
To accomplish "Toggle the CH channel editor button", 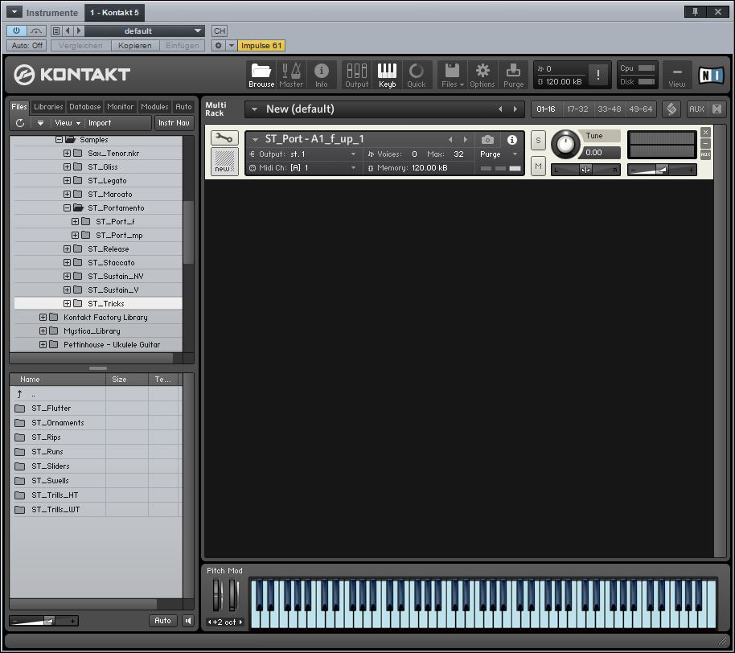I will coord(220,31).
